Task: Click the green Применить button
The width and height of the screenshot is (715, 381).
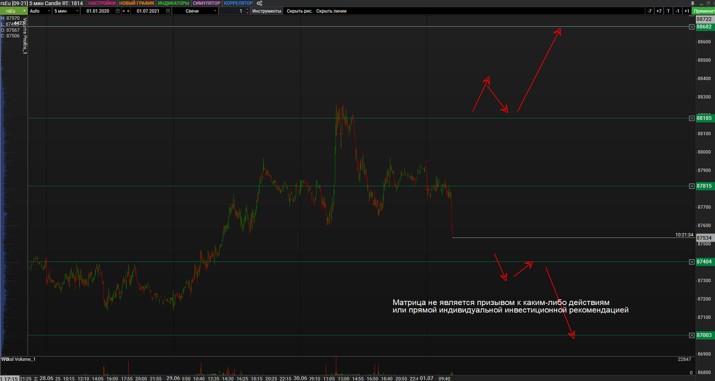Action: click(703, 11)
